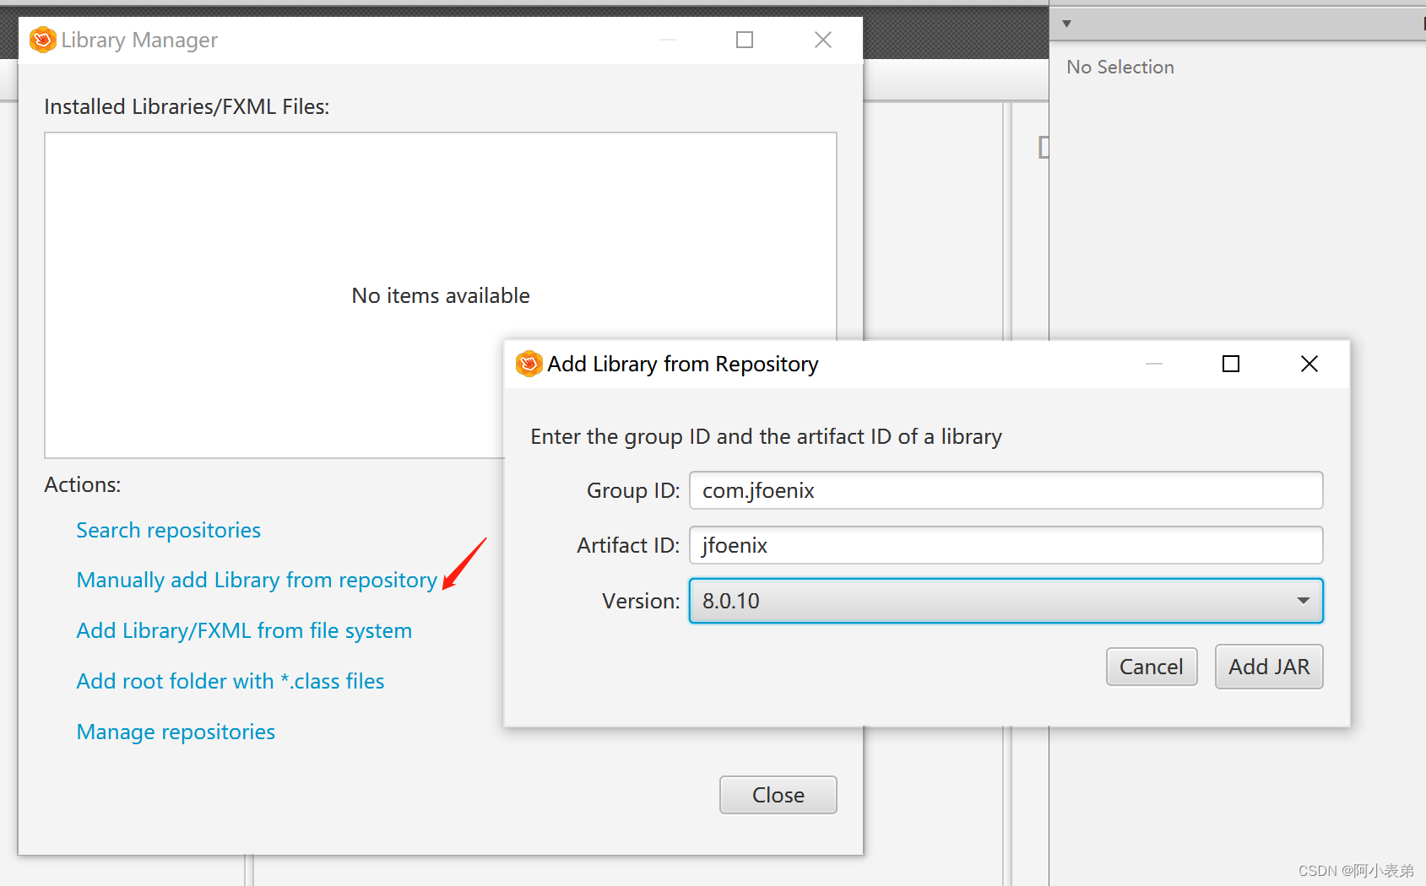Expand the inspector panel arrow above No Selection
The height and width of the screenshot is (886, 1426).
click(x=1066, y=24)
